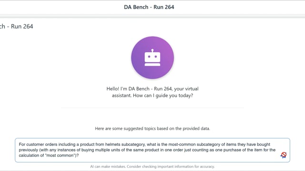Place cursor on word 'helmets' in the input
The image size is (305, 171).
tap(113, 144)
